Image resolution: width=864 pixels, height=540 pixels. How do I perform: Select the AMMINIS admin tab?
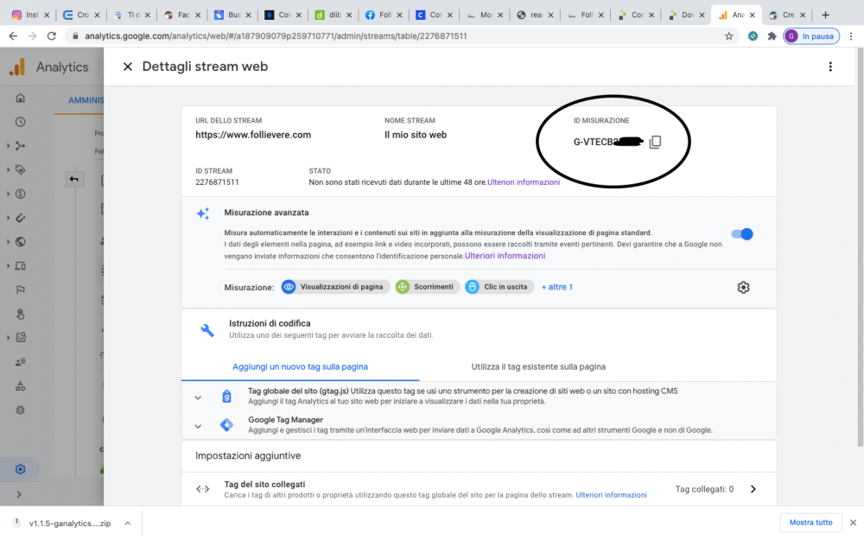click(86, 100)
